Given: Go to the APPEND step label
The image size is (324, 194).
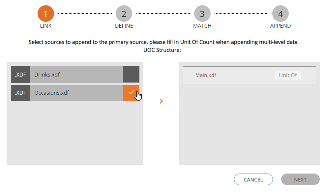Looking at the screenshot, I should [x=280, y=25].
